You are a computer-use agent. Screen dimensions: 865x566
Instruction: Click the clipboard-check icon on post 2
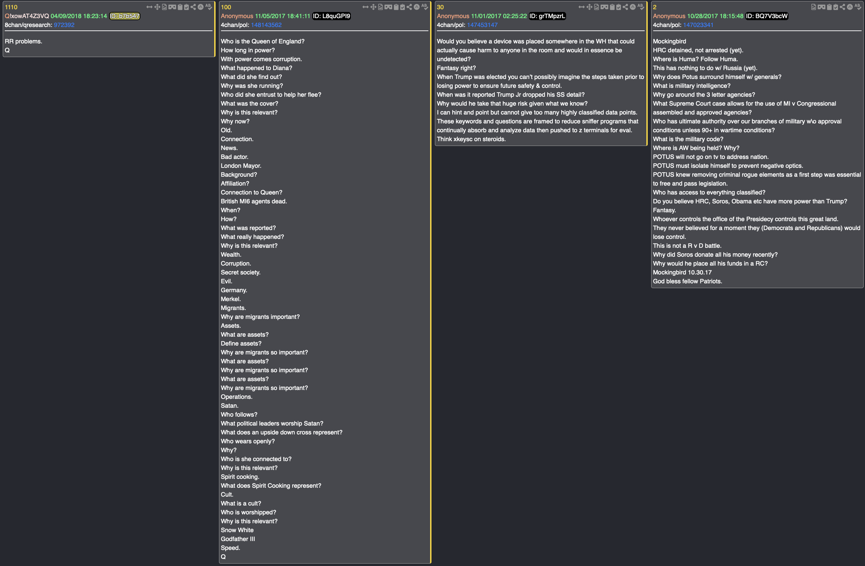(836, 7)
